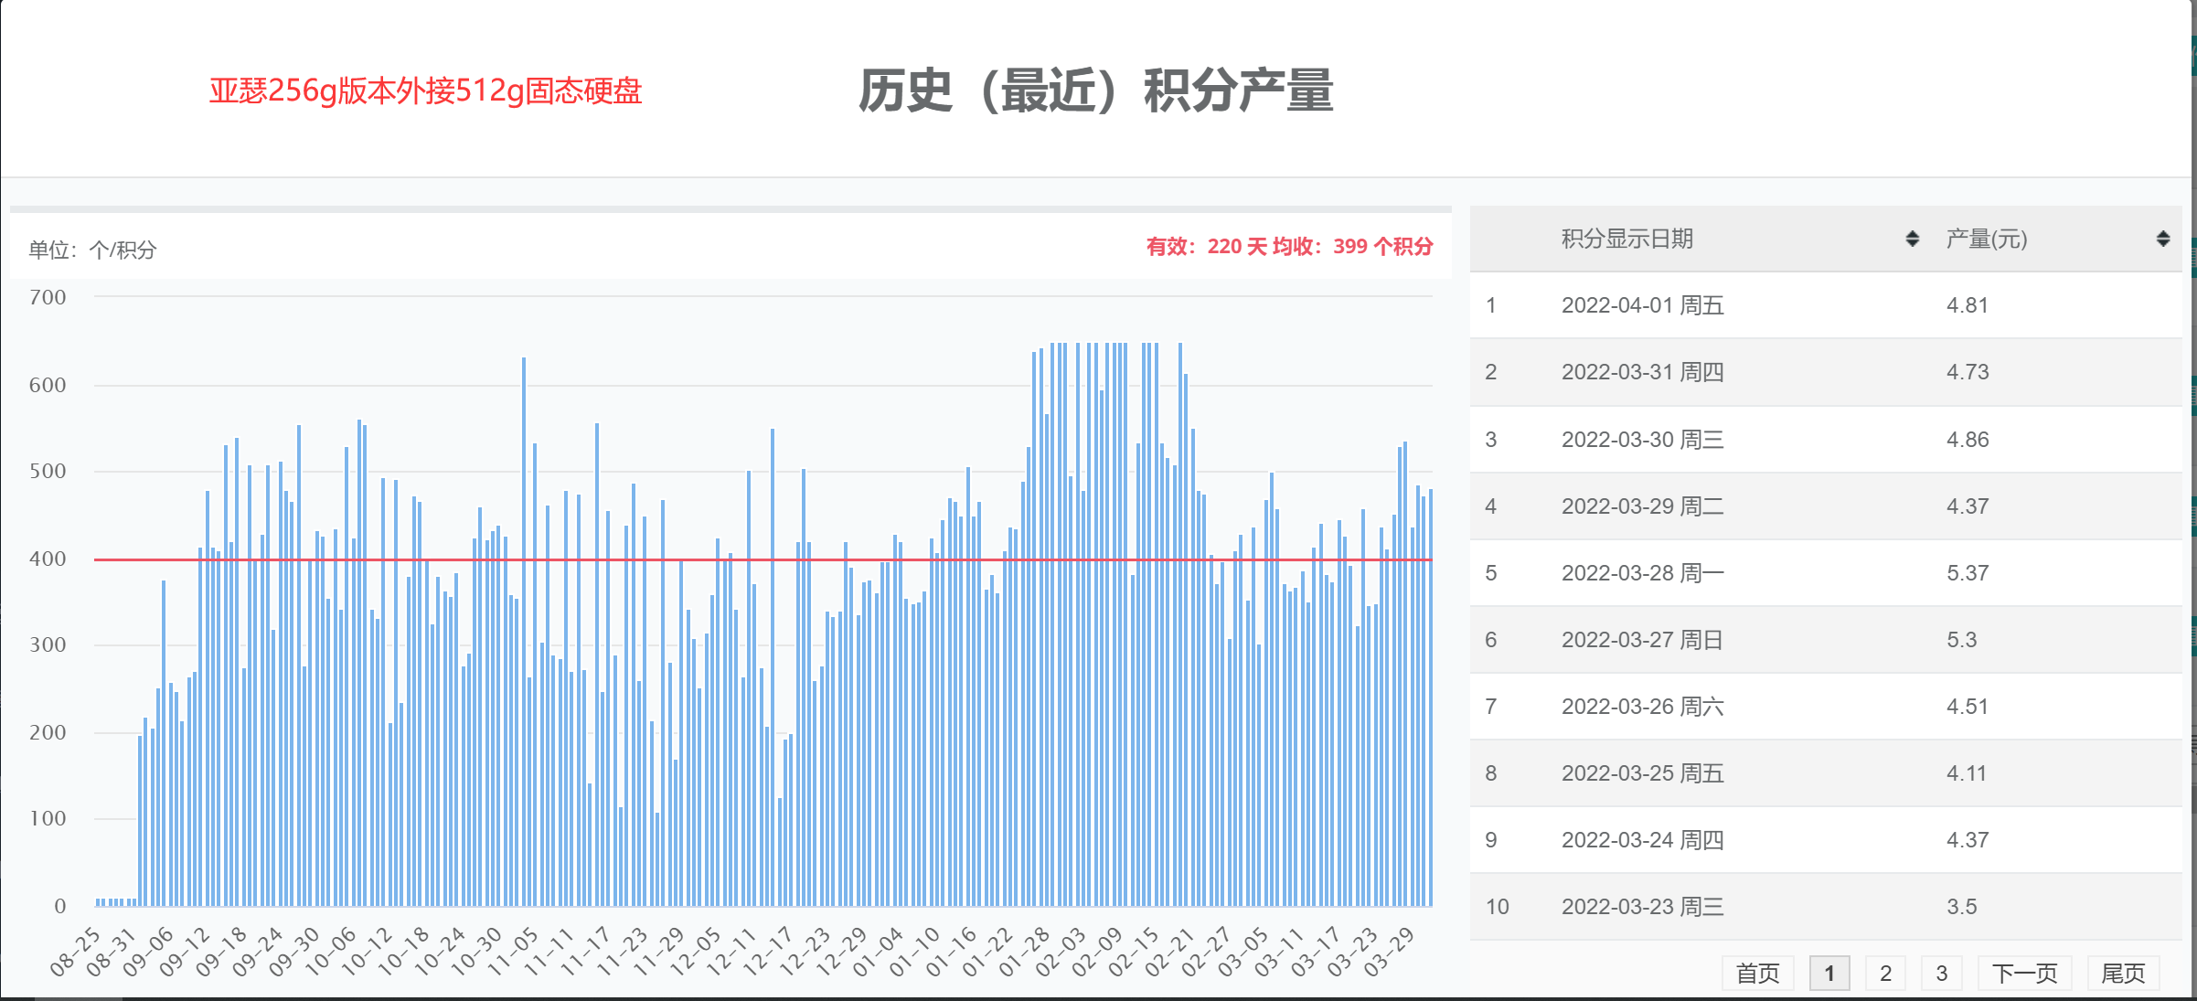This screenshot has width=2197, height=1001.
Task: Go to 下一页 next page
Action: click(2024, 973)
